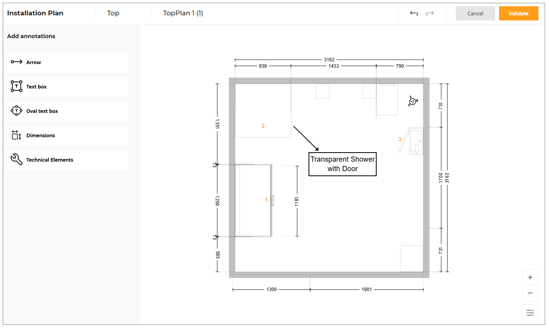The width and height of the screenshot is (549, 328).
Task: Click the Add annotations heading
Action: [x=31, y=36]
